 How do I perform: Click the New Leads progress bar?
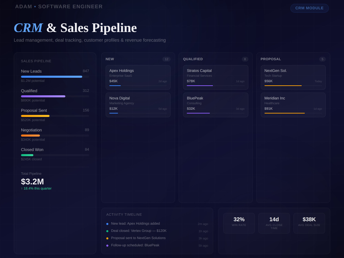pos(55,77)
